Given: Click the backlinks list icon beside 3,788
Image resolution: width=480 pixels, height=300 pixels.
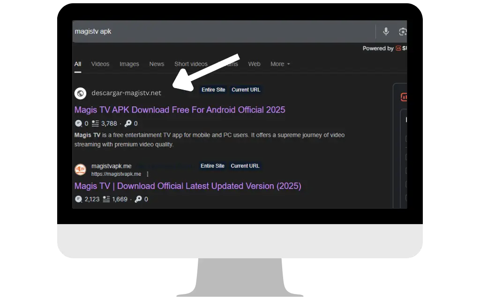Looking at the screenshot, I should [96, 123].
